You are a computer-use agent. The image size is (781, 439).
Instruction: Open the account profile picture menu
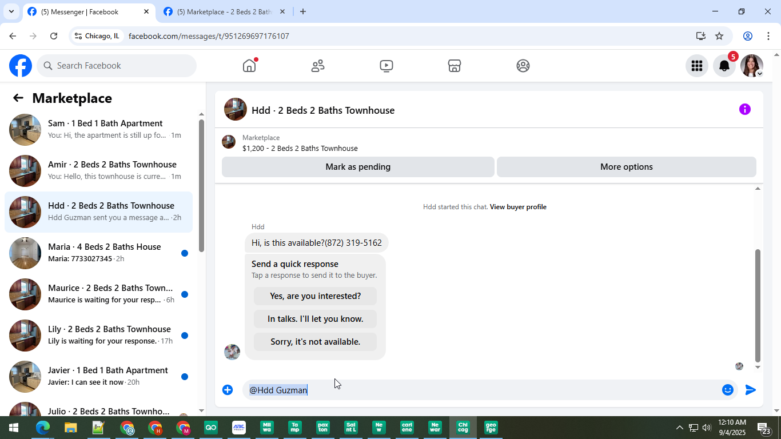(752, 66)
